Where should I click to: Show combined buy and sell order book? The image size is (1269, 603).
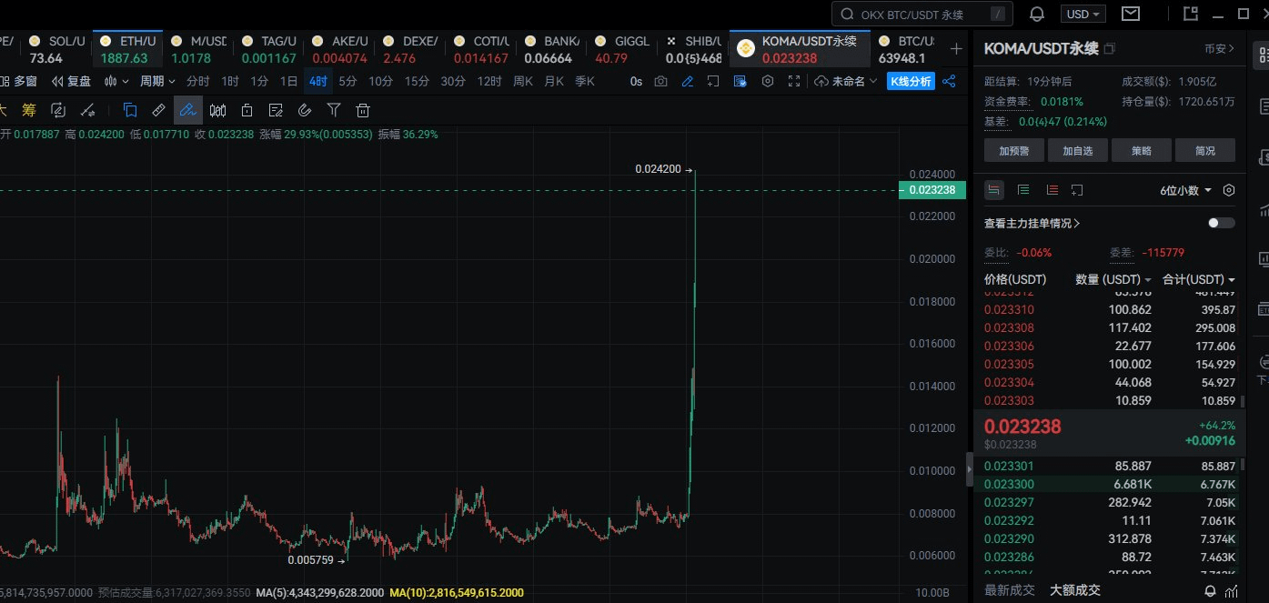pyautogui.click(x=994, y=190)
